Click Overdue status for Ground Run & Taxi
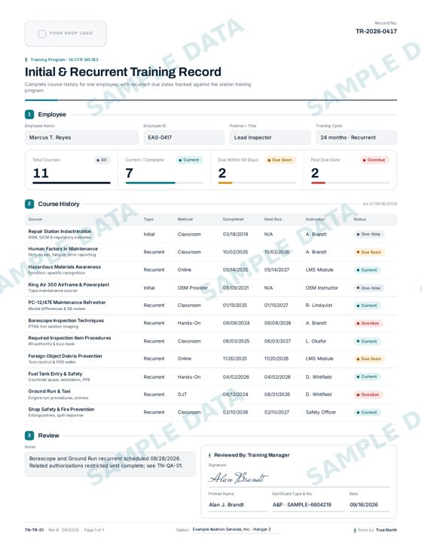This screenshot has height=547, width=422. click(368, 395)
